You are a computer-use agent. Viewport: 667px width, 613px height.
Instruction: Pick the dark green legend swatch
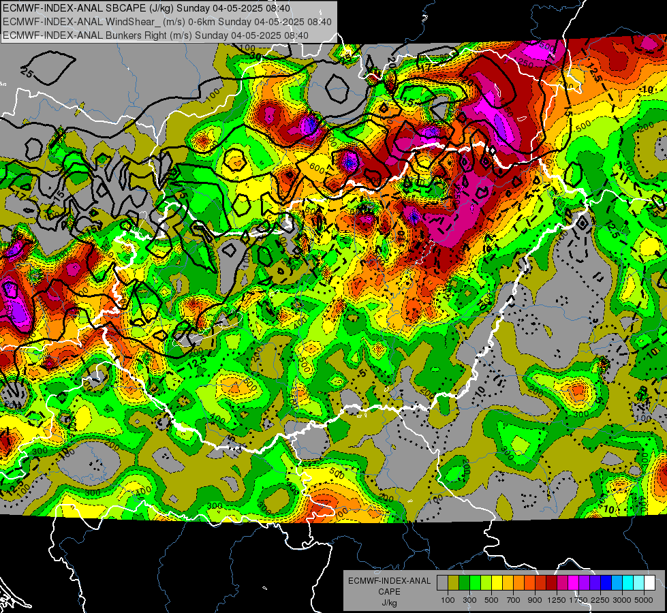pyautogui.click(x=464, y=583)
